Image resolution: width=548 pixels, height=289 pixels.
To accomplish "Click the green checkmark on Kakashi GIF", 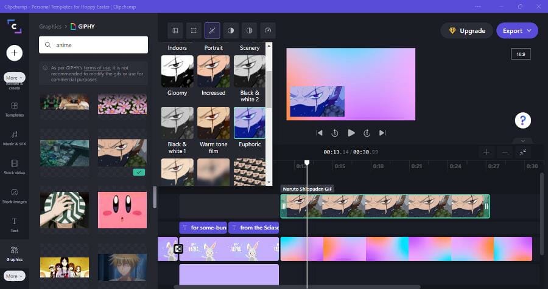I will (x=139, y=172).
